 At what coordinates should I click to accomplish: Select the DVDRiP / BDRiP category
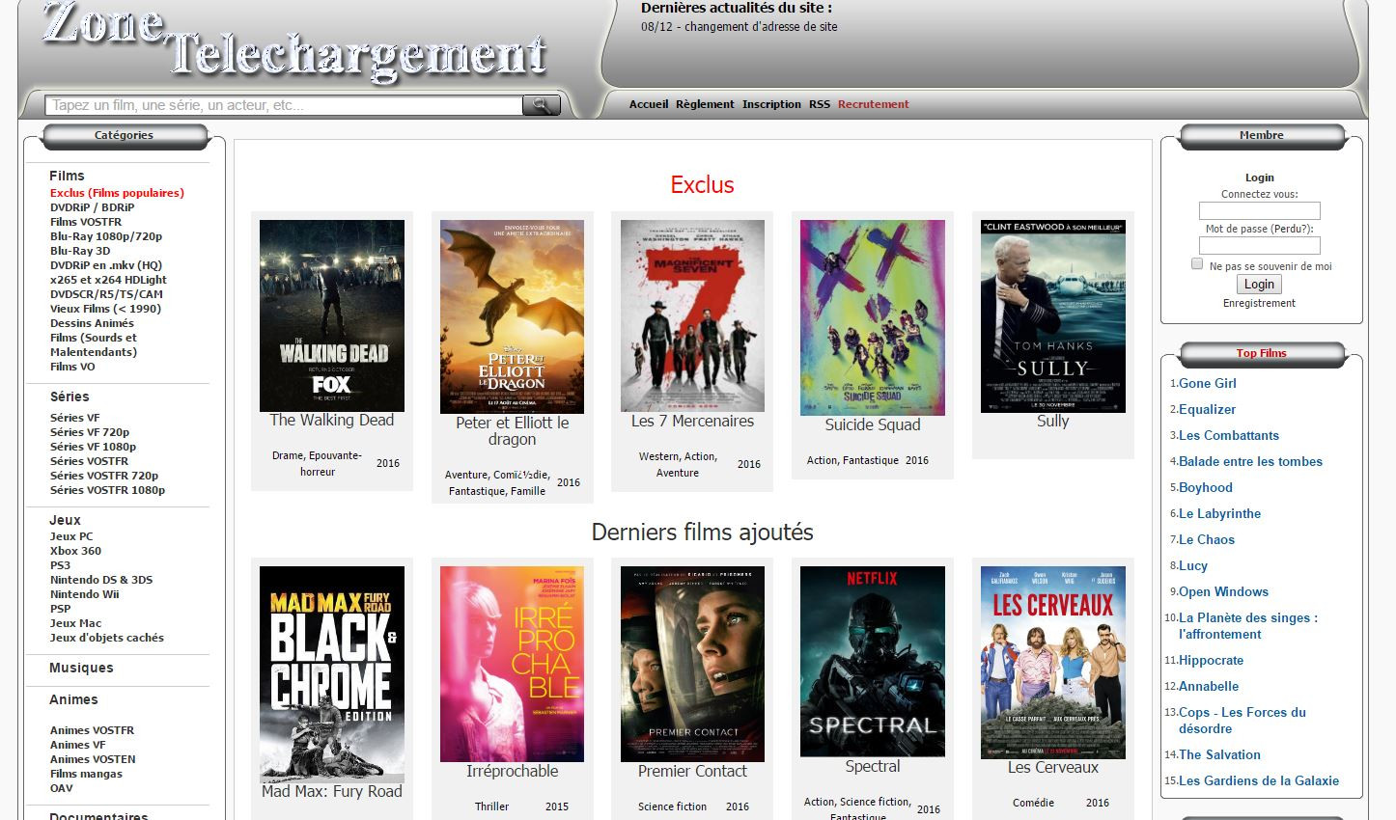(93, 207)
